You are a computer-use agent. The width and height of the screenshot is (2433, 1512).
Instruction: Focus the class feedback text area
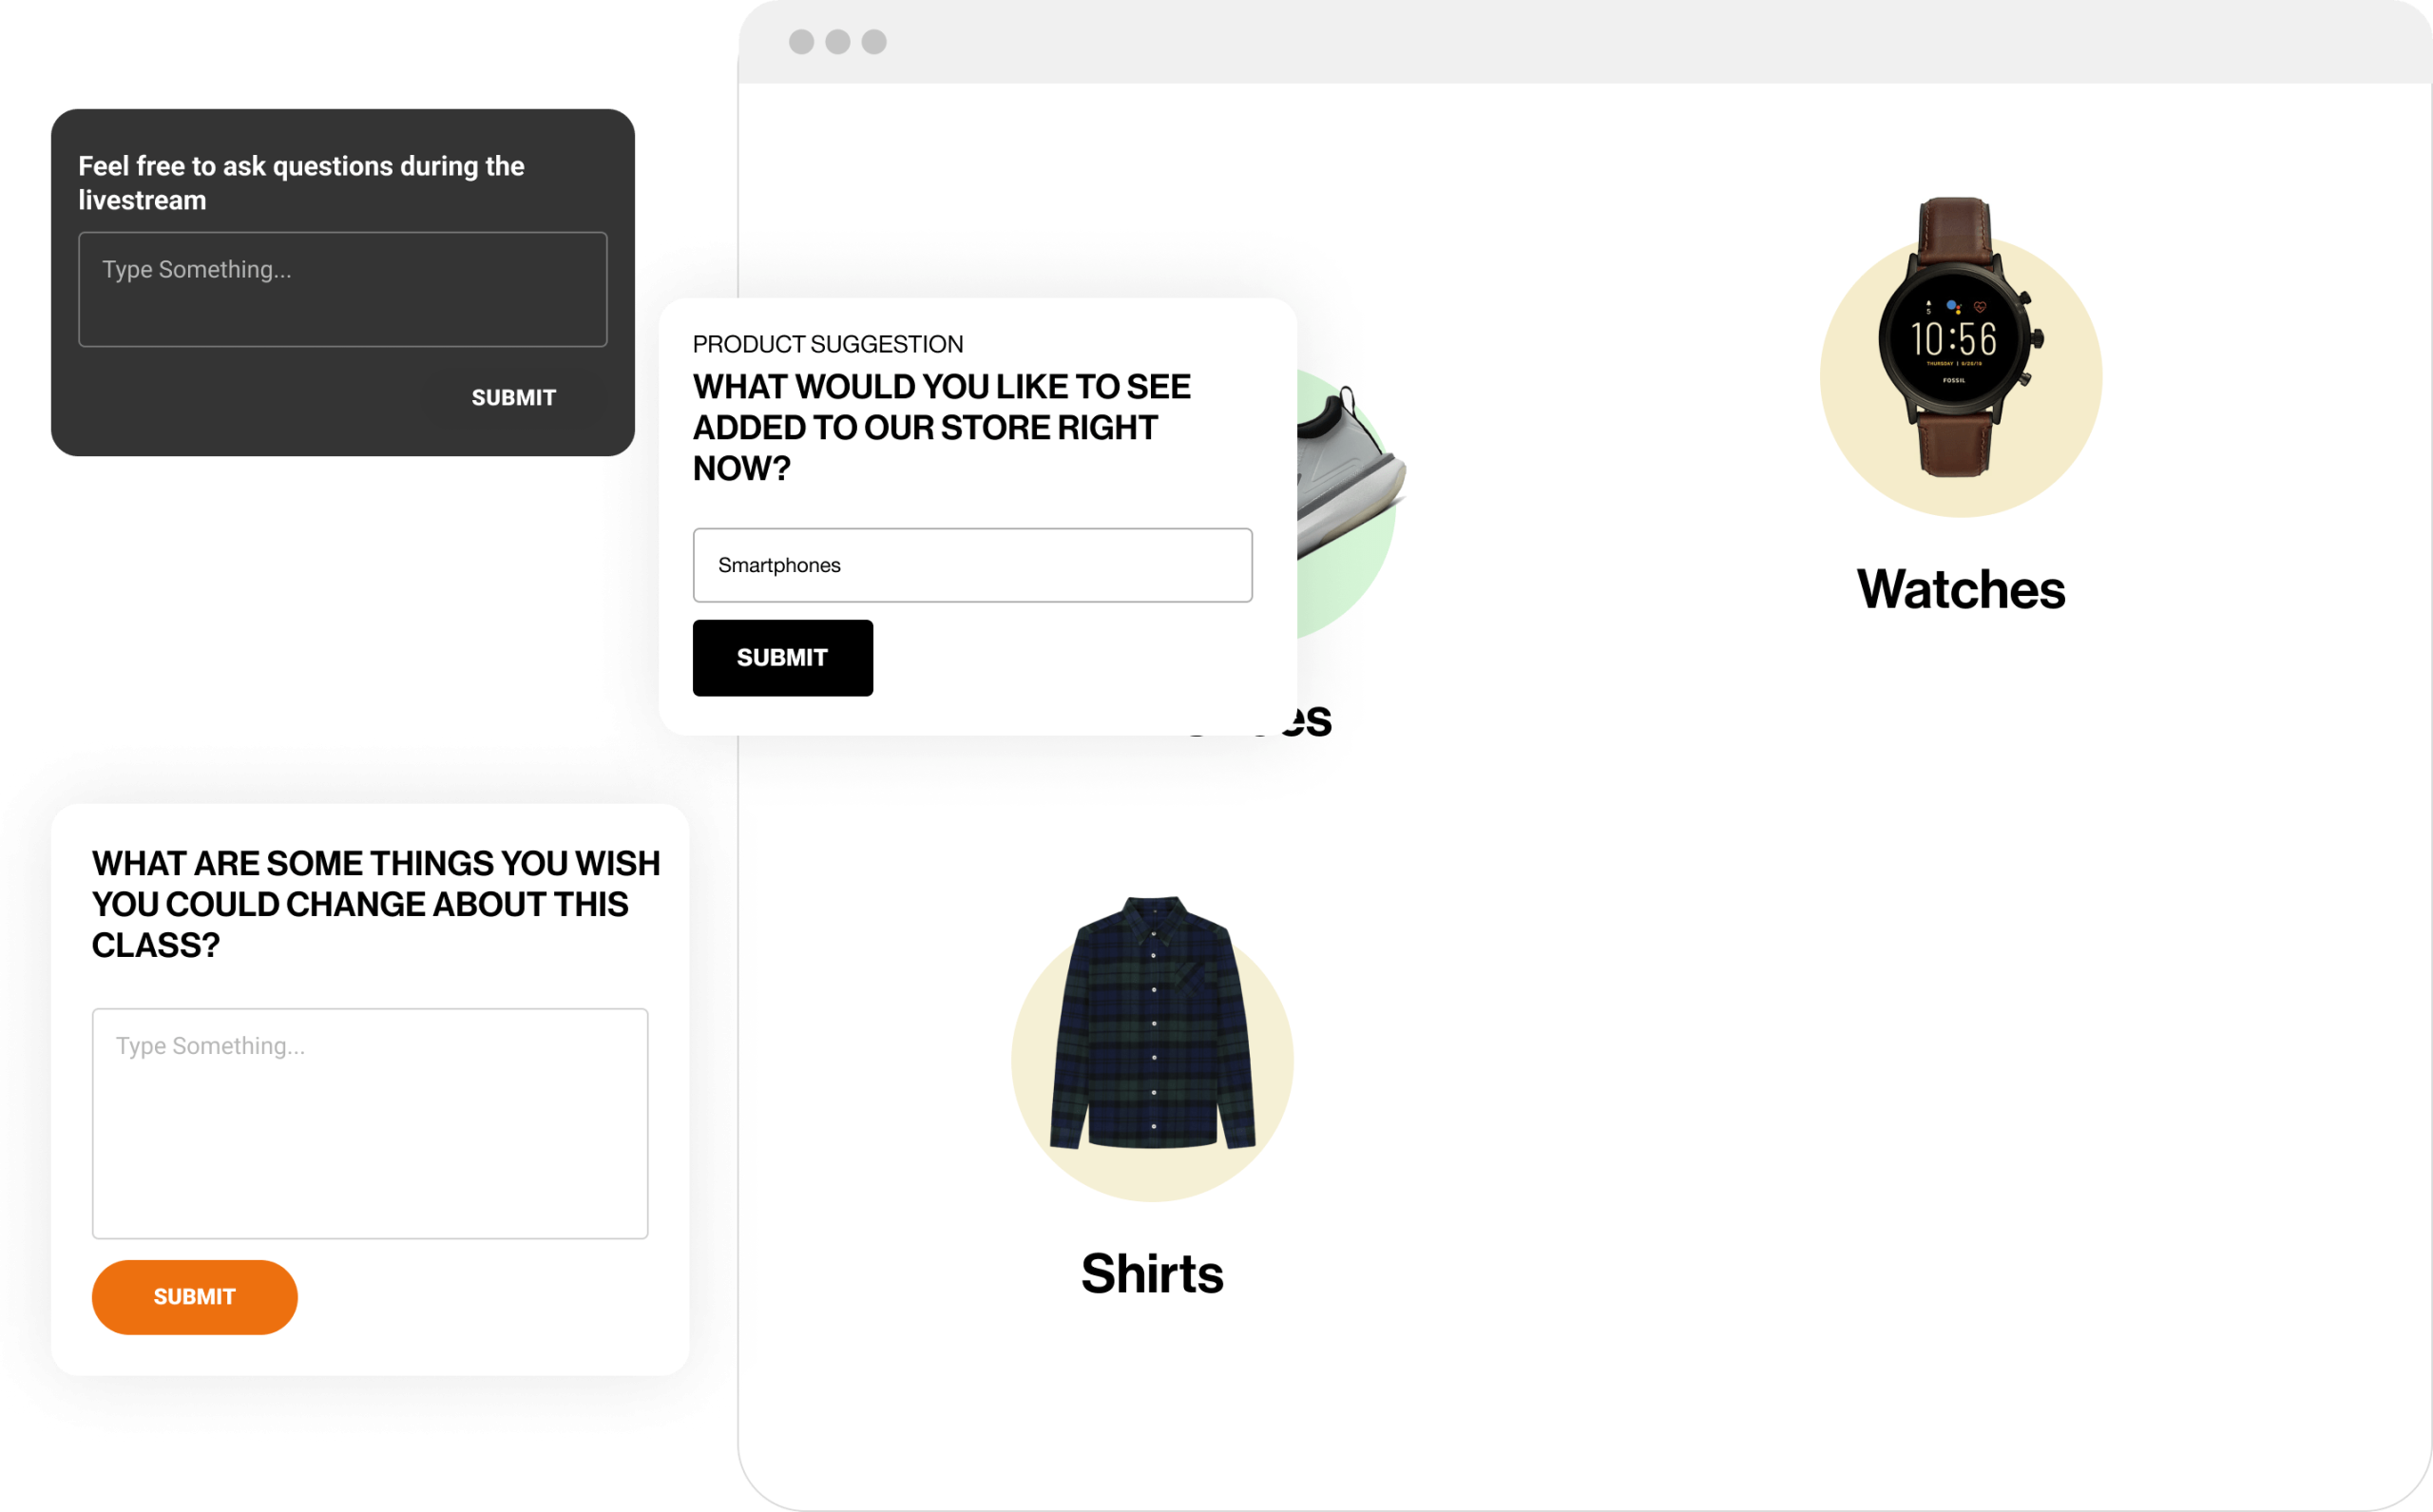pyautogui.click(x=370, y=1123)
